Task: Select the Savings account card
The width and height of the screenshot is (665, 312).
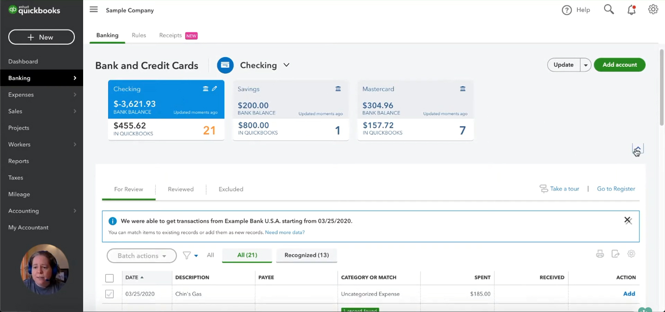Action: (x=290, y=110)
